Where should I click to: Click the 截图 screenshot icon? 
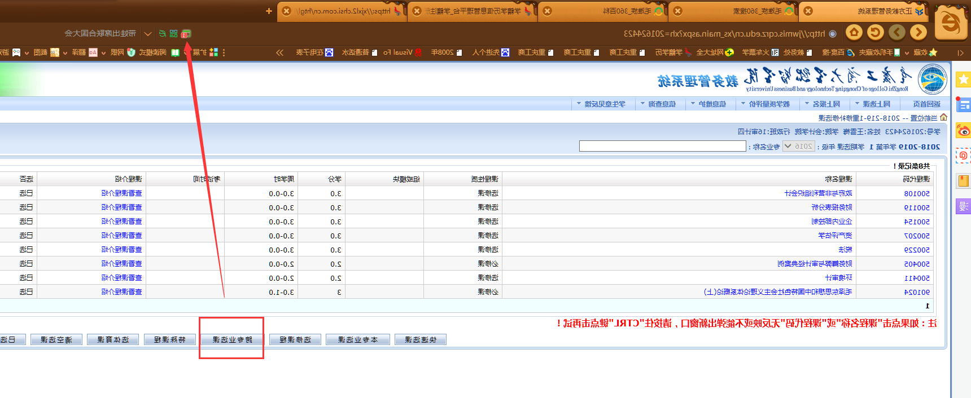coord(55,52)
